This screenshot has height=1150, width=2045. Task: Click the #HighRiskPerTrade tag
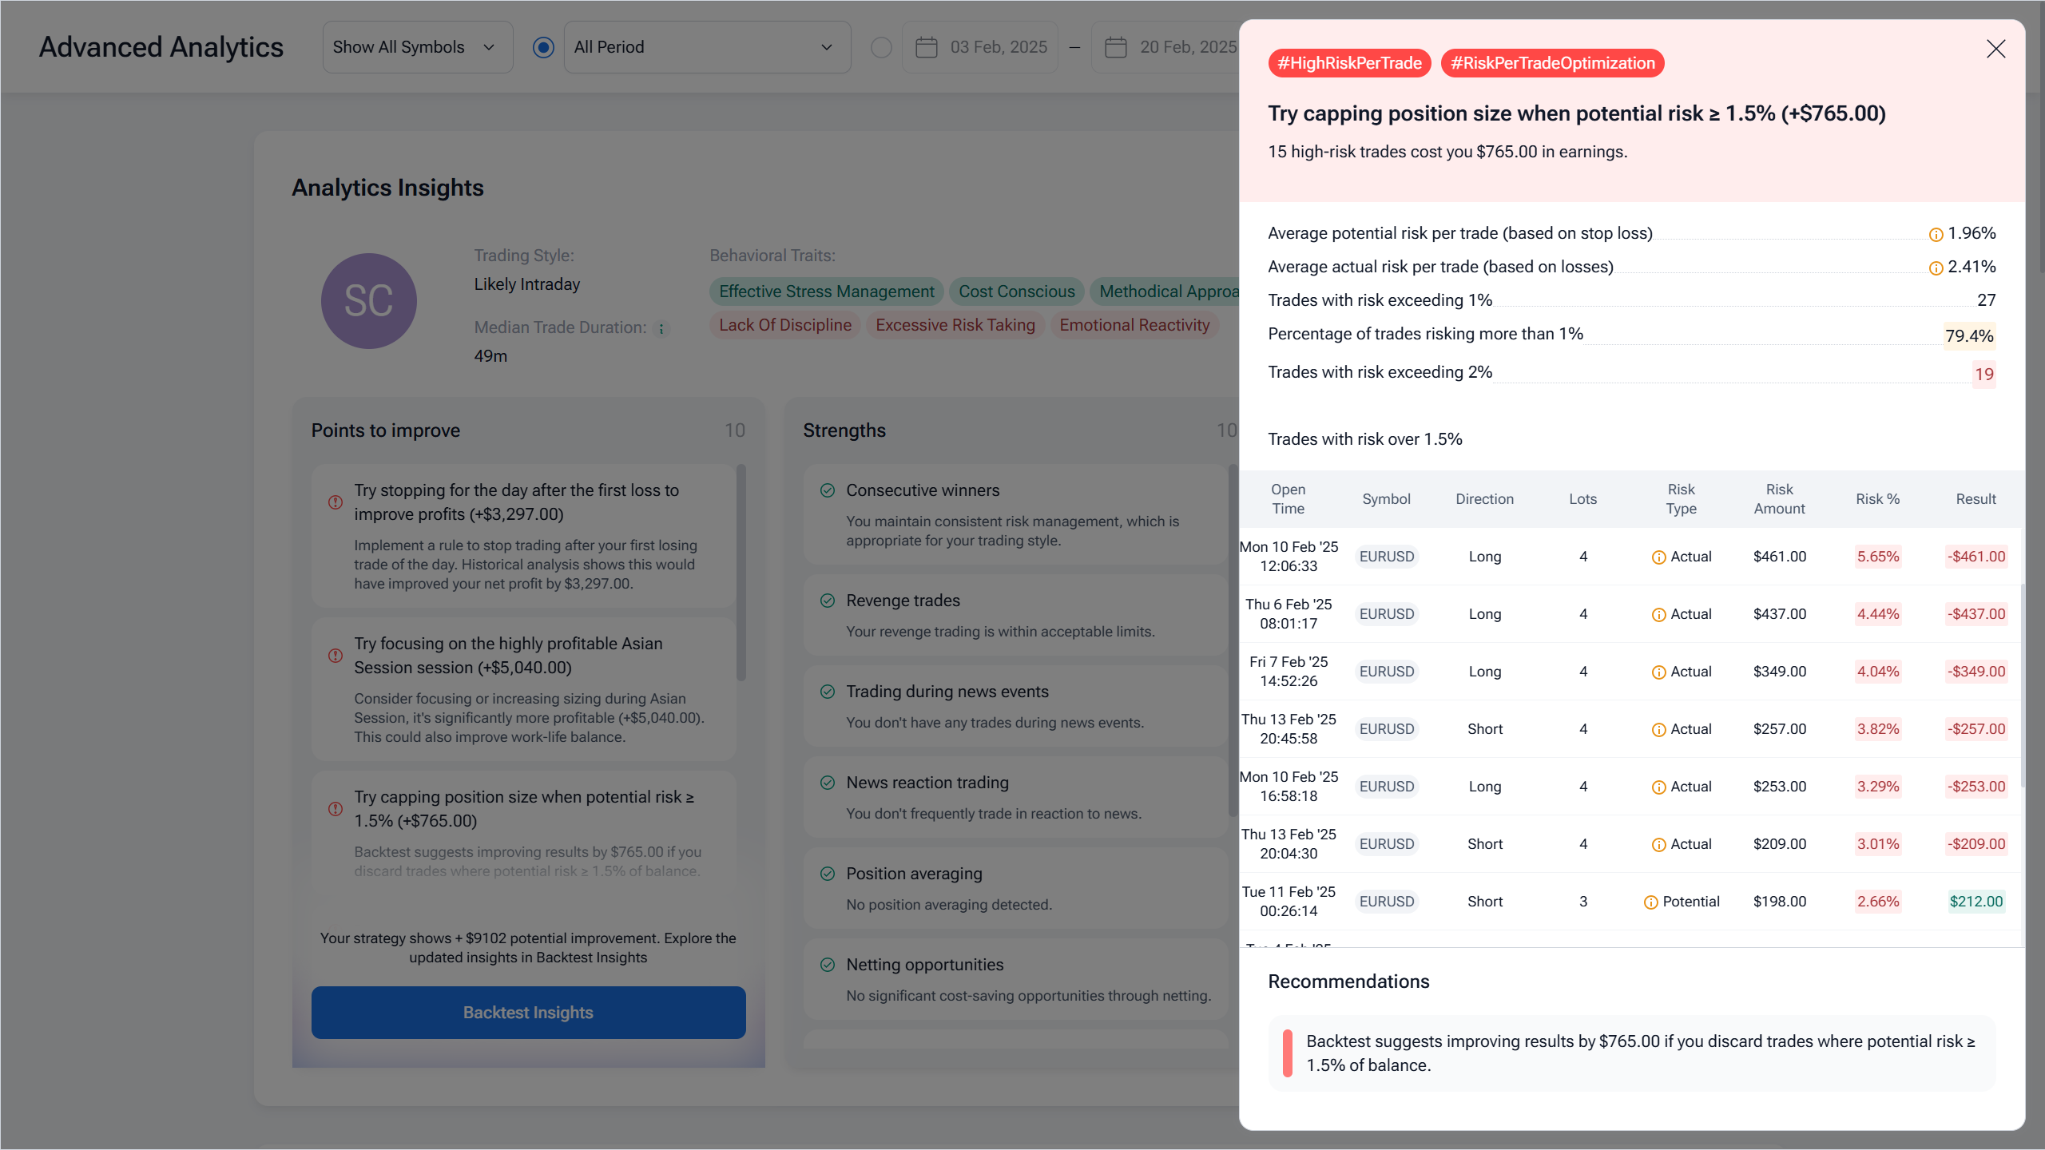click(x=1349, y=63)
